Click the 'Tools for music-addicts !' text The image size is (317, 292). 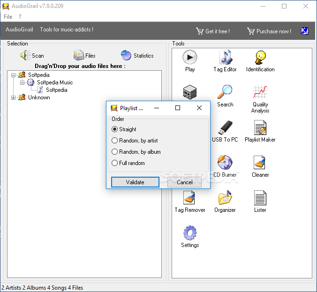pos(67,30)
